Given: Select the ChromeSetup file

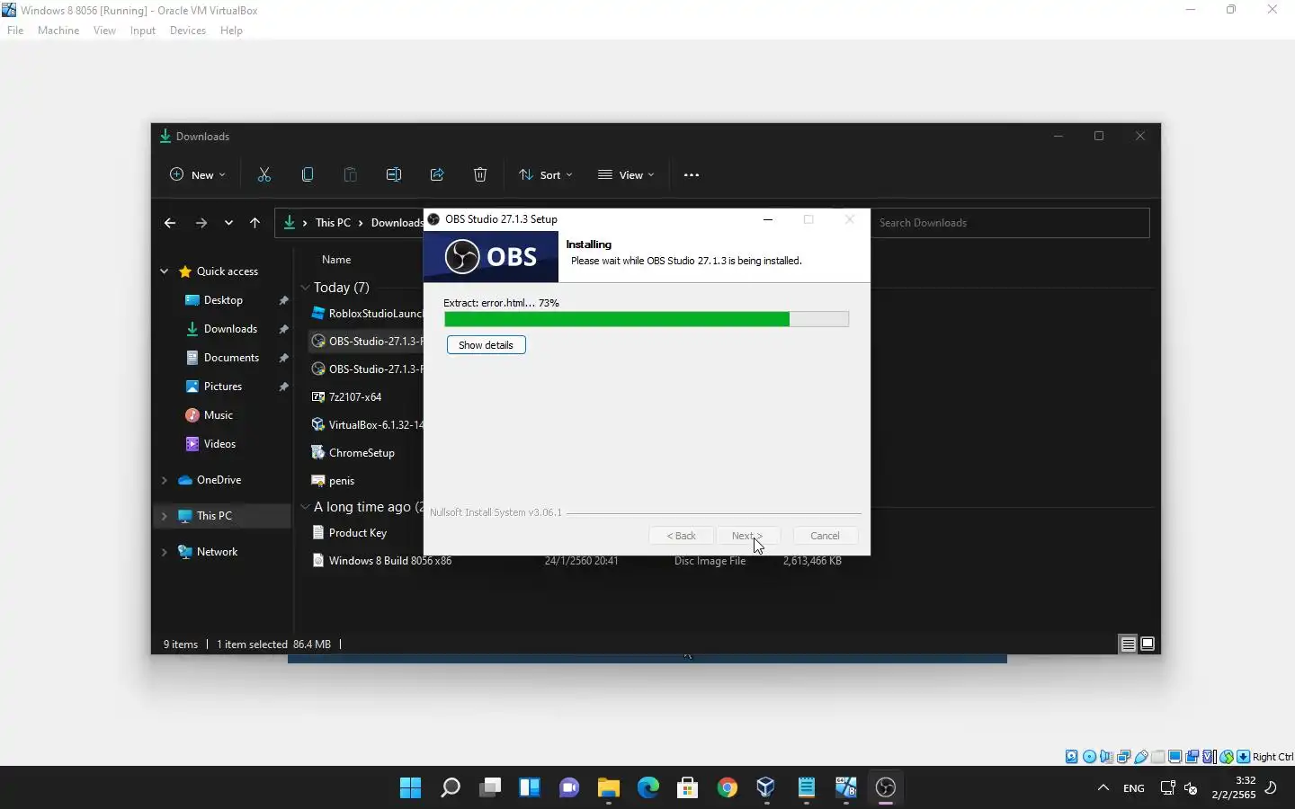Looking at the screenshot, I should coord(362,453).
